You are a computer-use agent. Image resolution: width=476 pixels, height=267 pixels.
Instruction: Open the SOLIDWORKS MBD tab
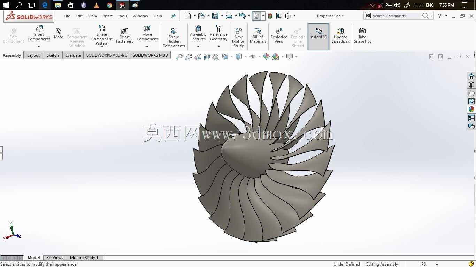pos(150,55)
